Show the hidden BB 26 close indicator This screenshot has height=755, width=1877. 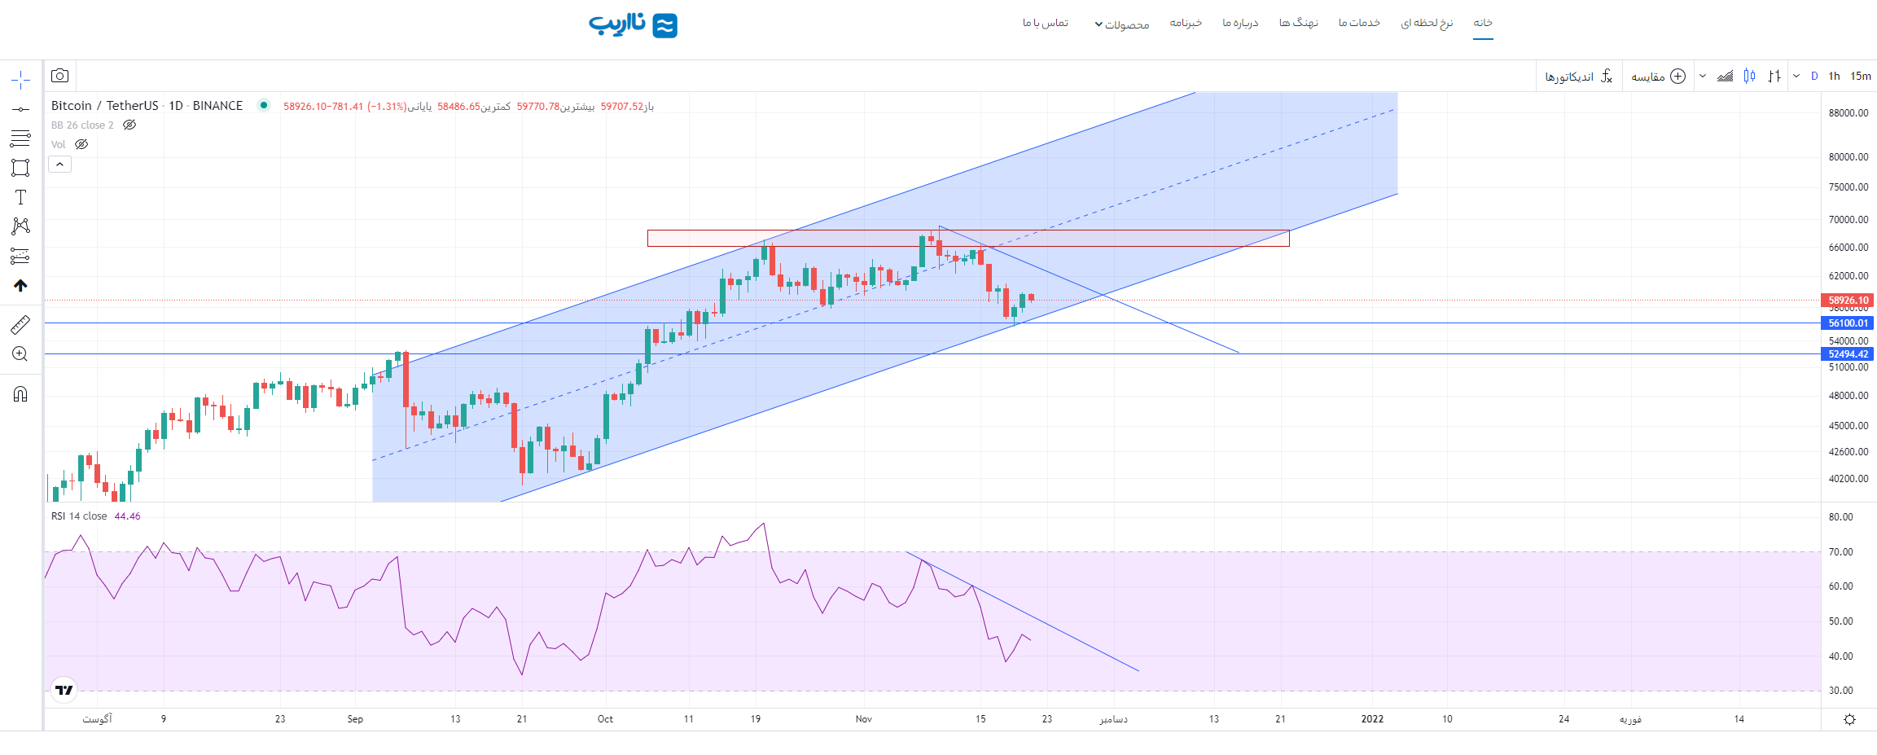[x=129, y=125]
